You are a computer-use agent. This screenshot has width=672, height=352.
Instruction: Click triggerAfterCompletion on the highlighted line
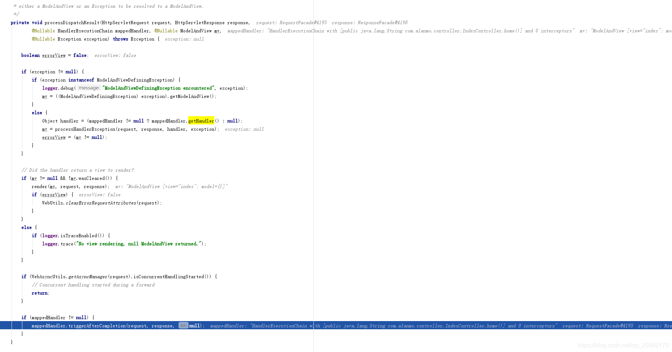(x=97, y=326)
